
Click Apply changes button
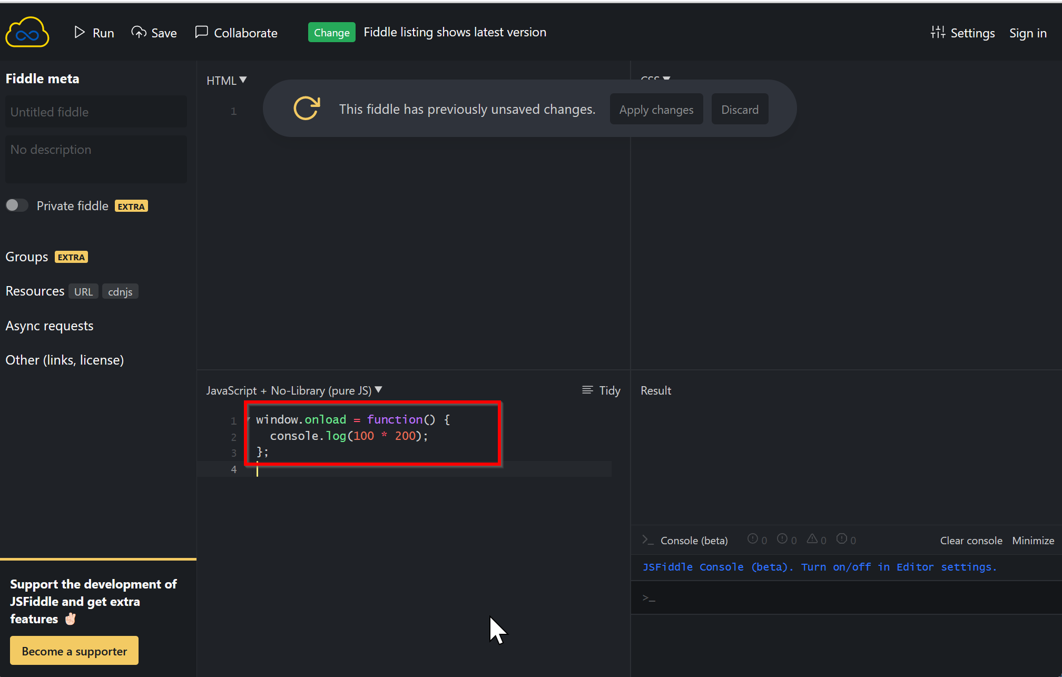point(656,110)
